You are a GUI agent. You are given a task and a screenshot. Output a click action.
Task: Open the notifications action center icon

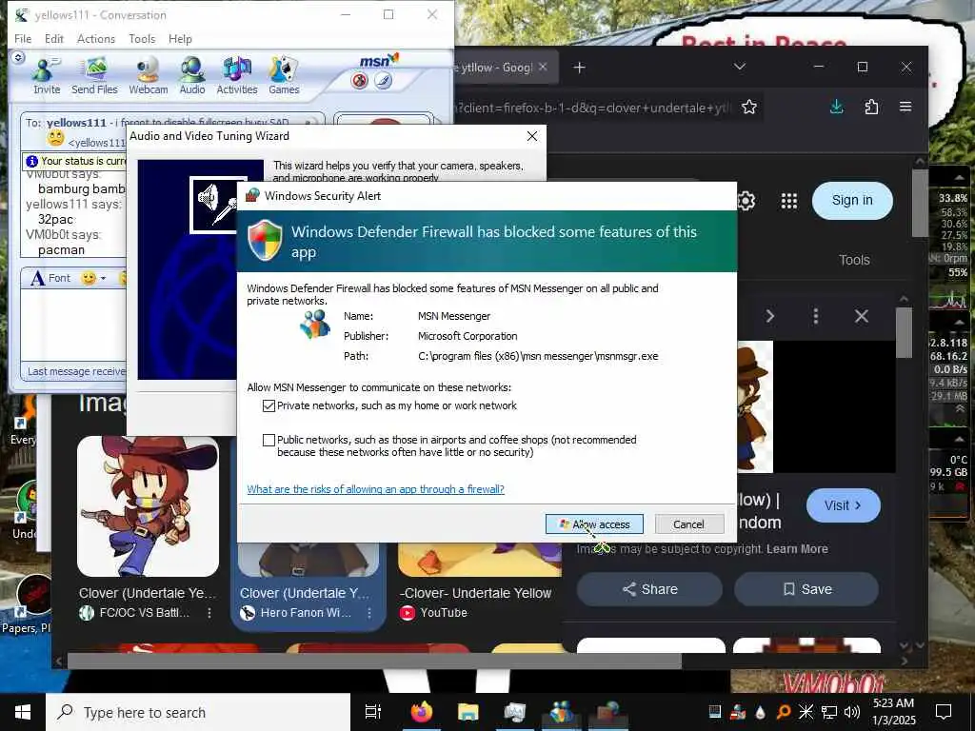944,712
